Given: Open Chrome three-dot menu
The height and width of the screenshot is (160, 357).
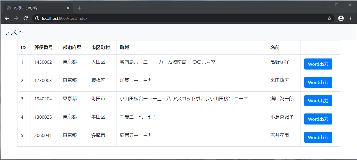Looking at the screenshot, I should (x=350, y=18).
